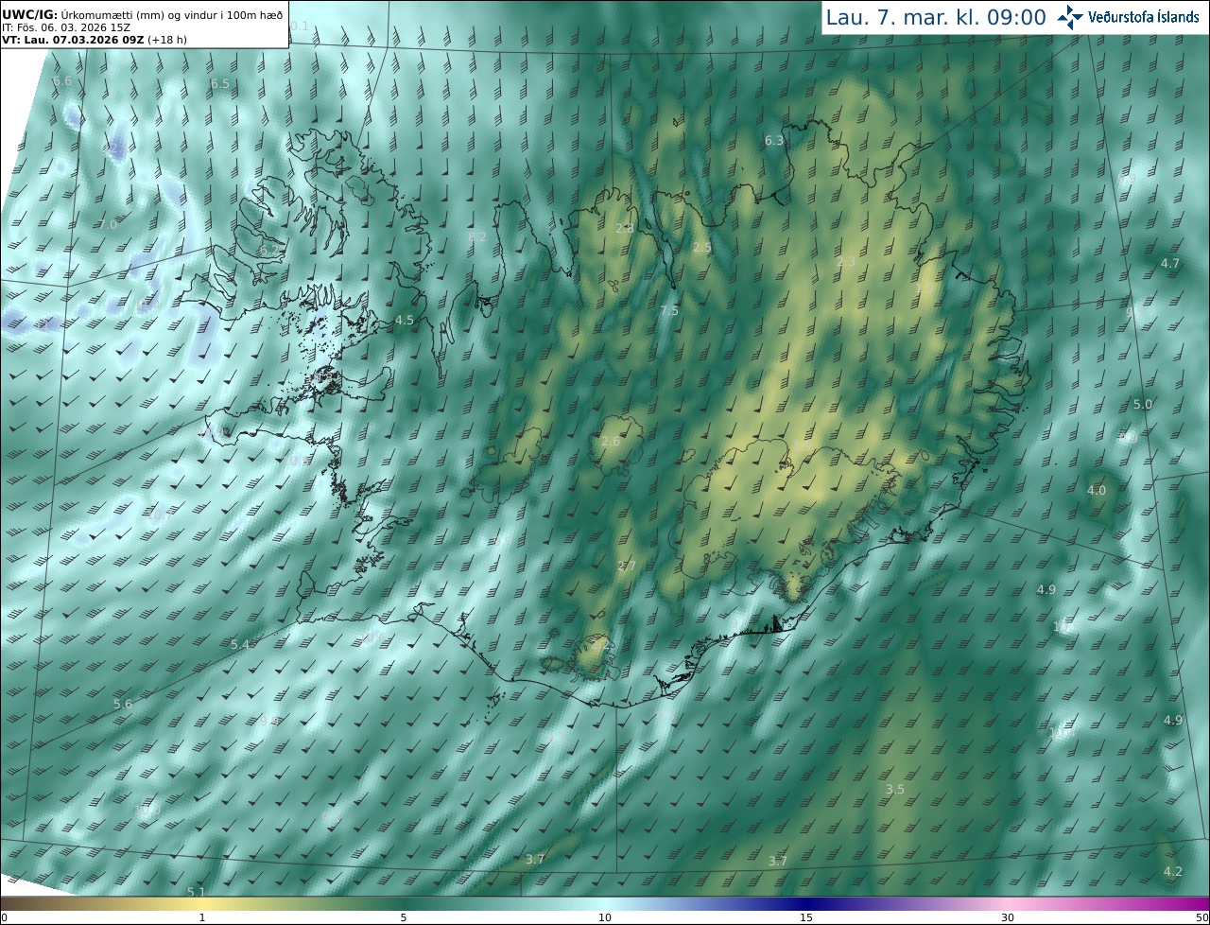Click the 6.2 value in the Westfjords

[269, 250]
